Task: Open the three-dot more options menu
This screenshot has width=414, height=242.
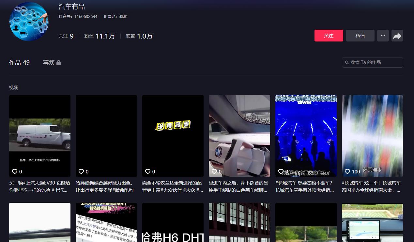Action: (x=383, y=36)
